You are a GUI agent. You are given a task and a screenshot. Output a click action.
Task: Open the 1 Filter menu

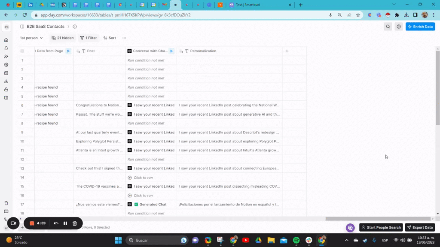pyautogui.click(x=88, y=38)
